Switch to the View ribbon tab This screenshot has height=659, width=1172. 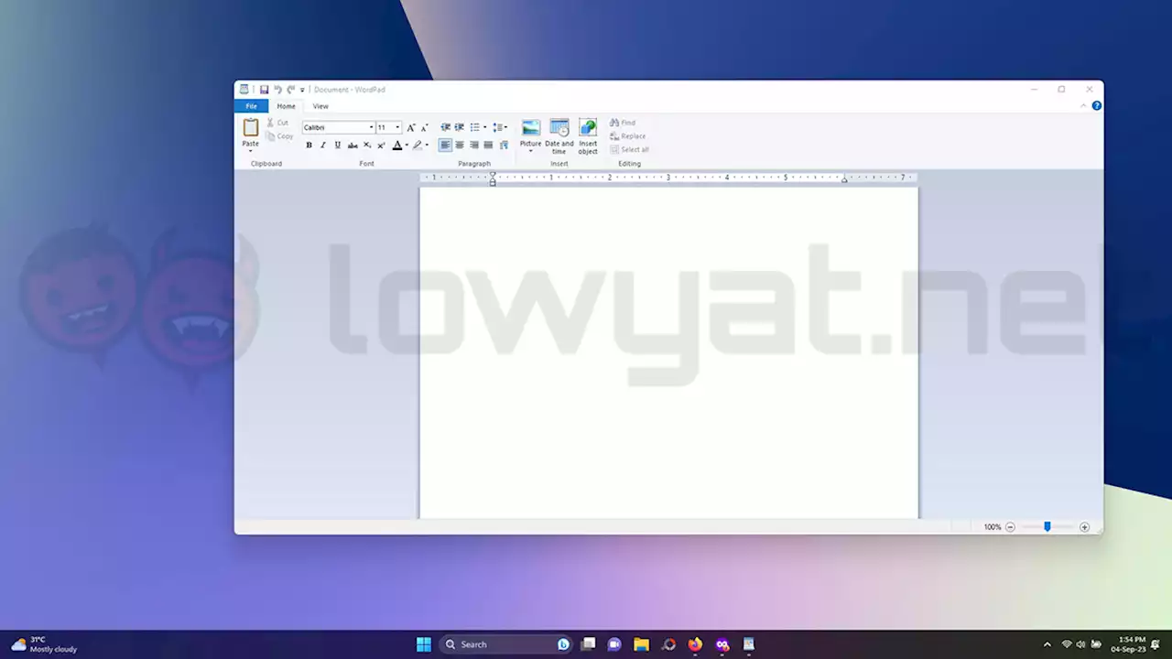320,106
